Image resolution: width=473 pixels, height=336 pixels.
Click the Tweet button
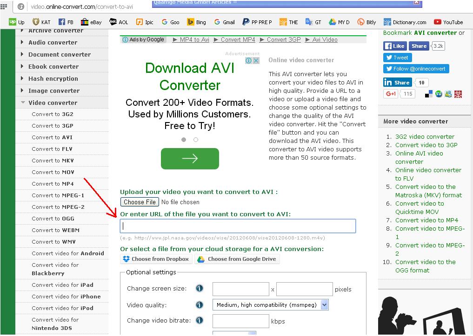point(397,58)
